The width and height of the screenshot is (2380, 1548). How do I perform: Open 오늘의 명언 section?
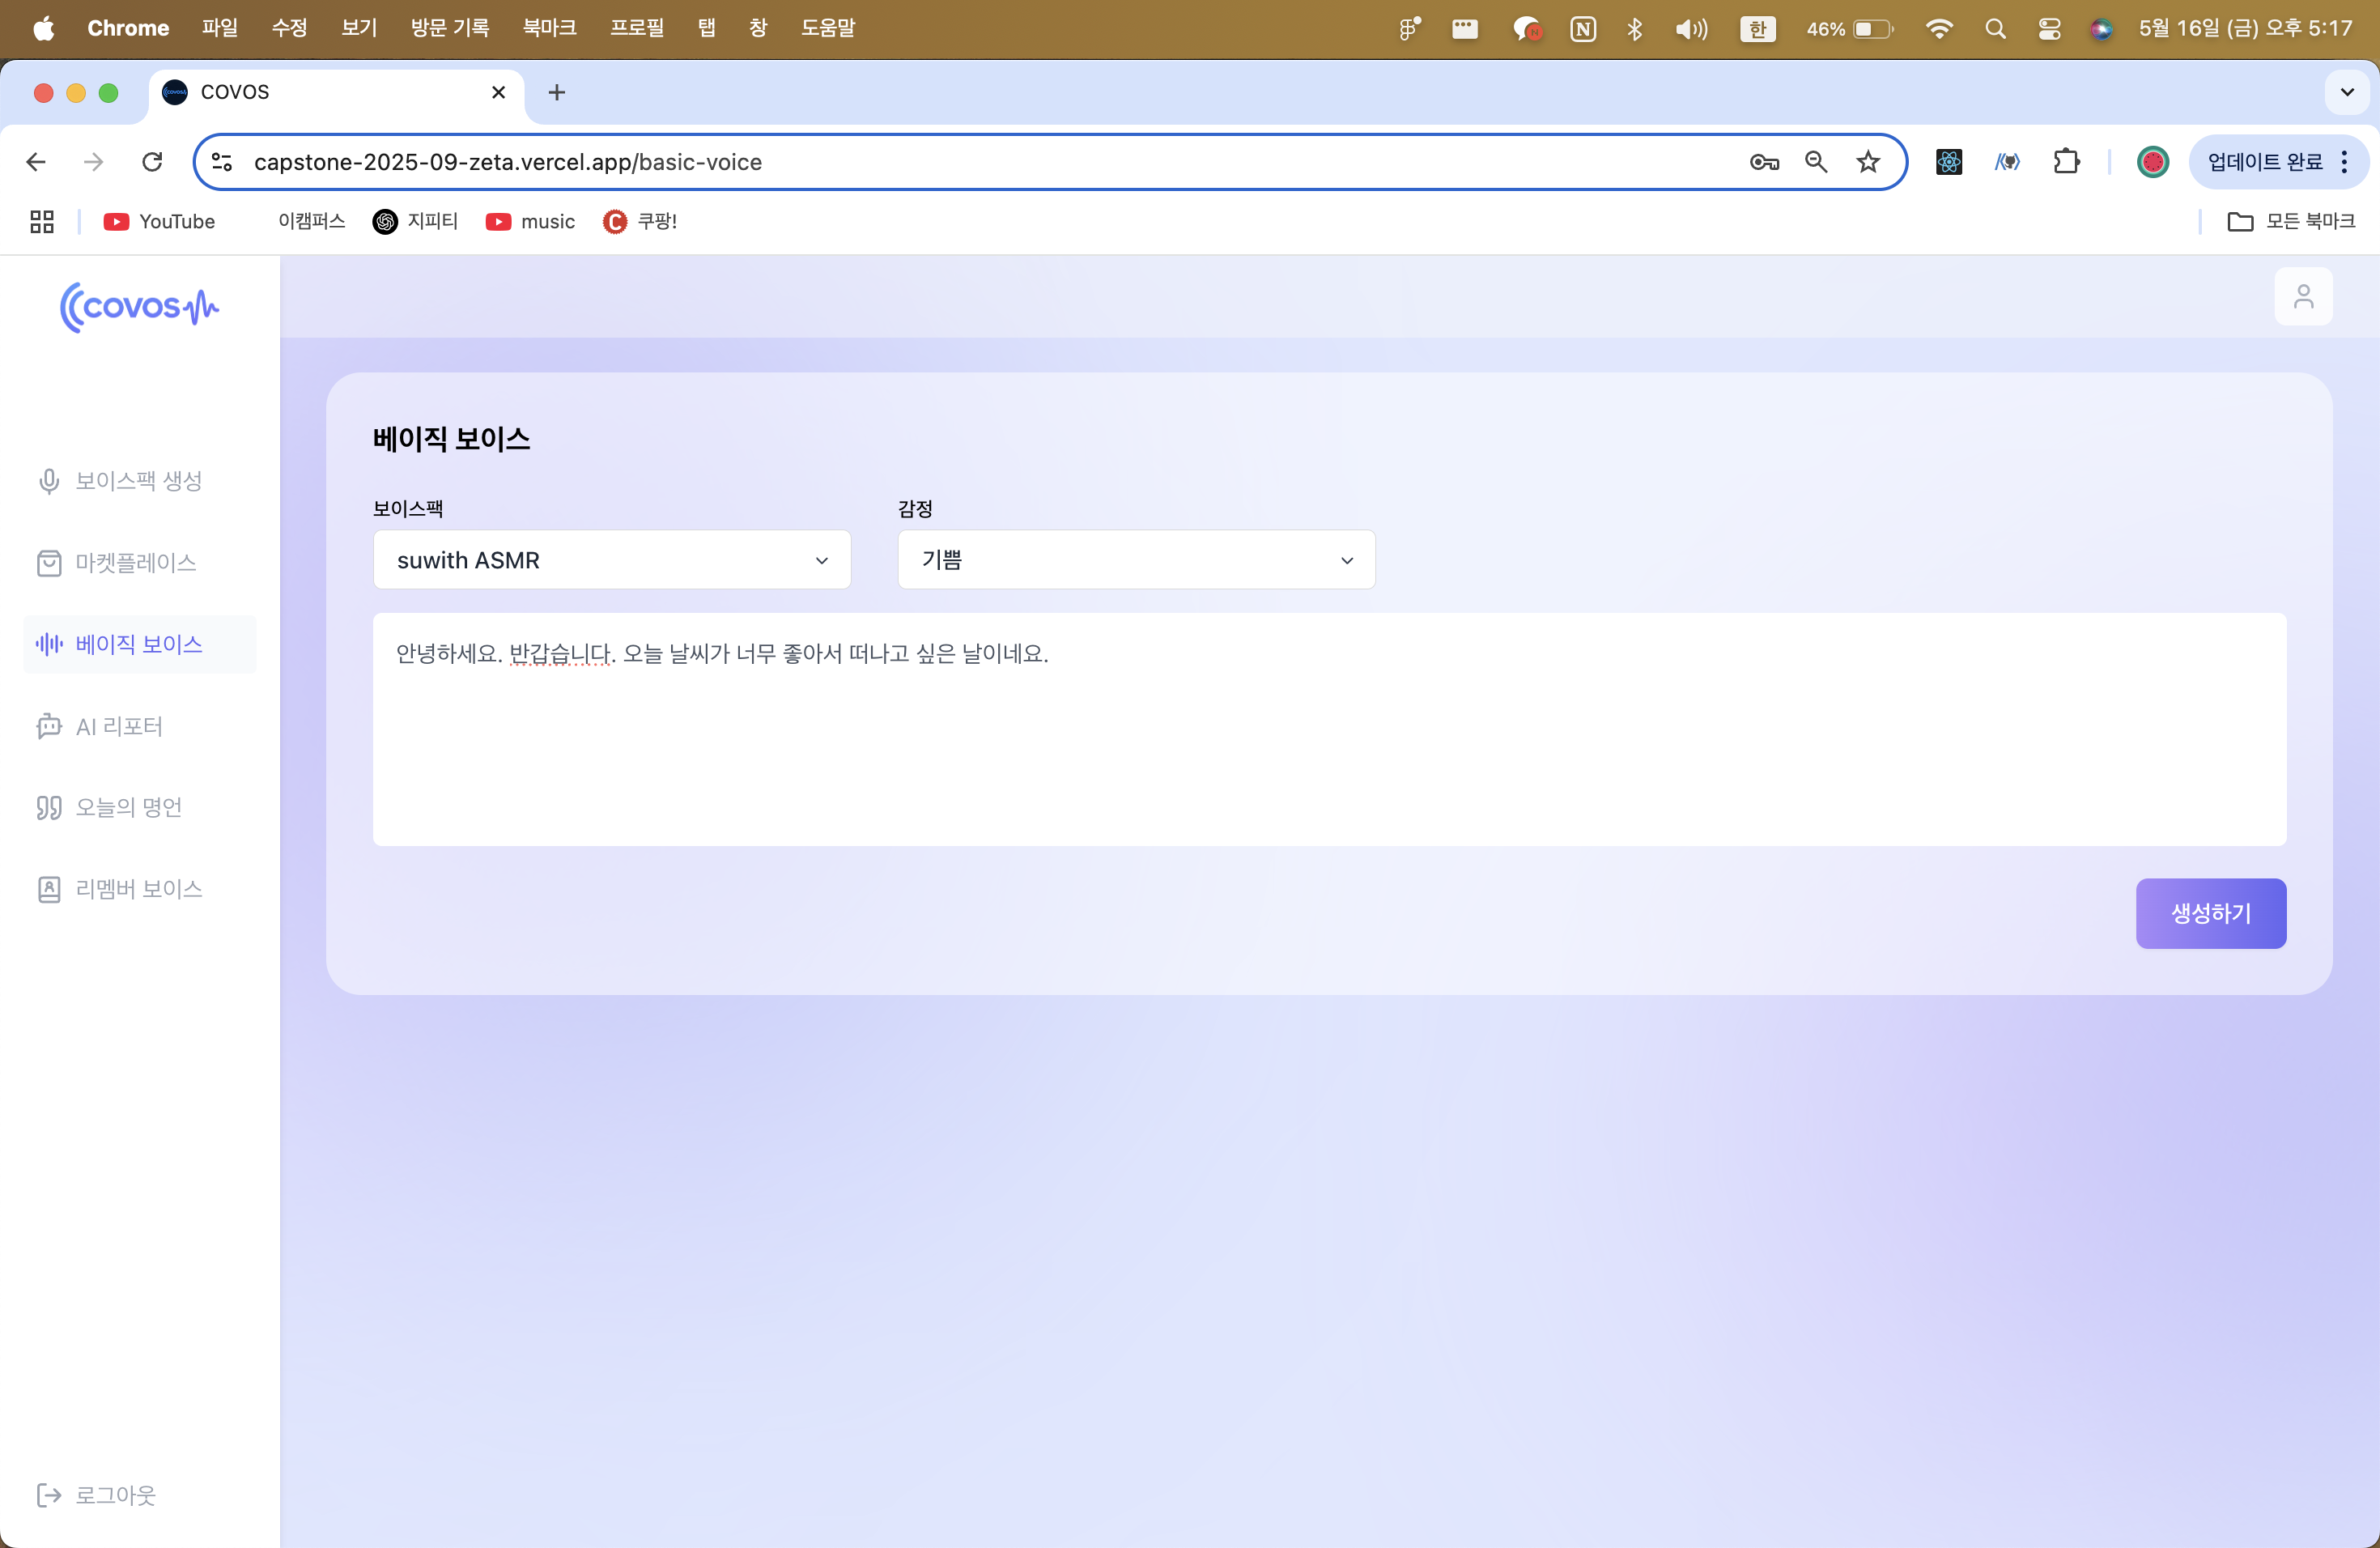tap(129, 807)
